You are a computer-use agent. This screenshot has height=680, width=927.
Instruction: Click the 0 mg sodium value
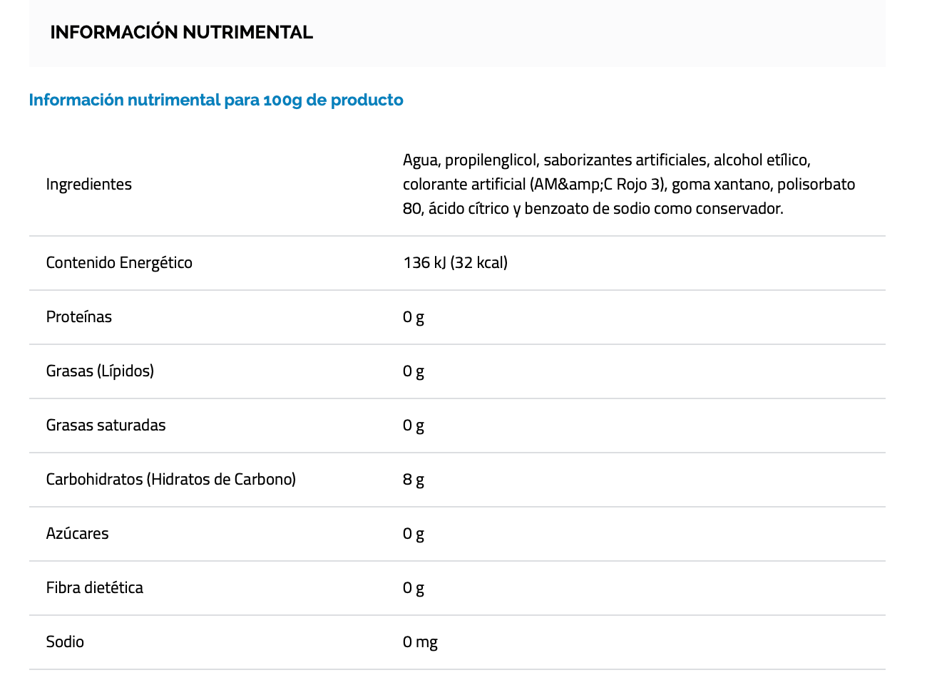[x=420, y=642]
